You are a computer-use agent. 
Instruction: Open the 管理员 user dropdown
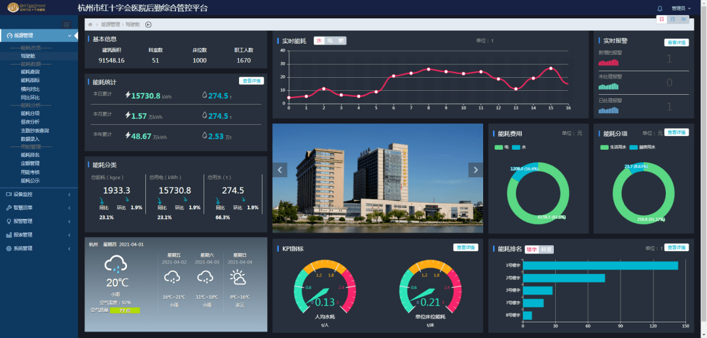pyautogui.click(x=681, y=8)
